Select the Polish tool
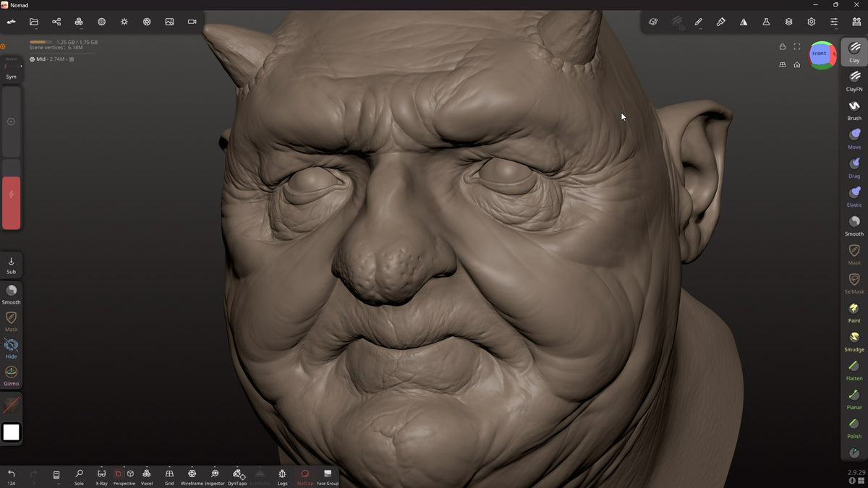 854,428
